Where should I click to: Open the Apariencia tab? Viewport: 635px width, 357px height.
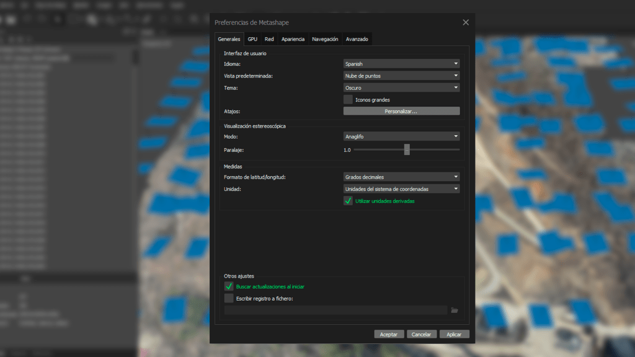pos(293,39)
